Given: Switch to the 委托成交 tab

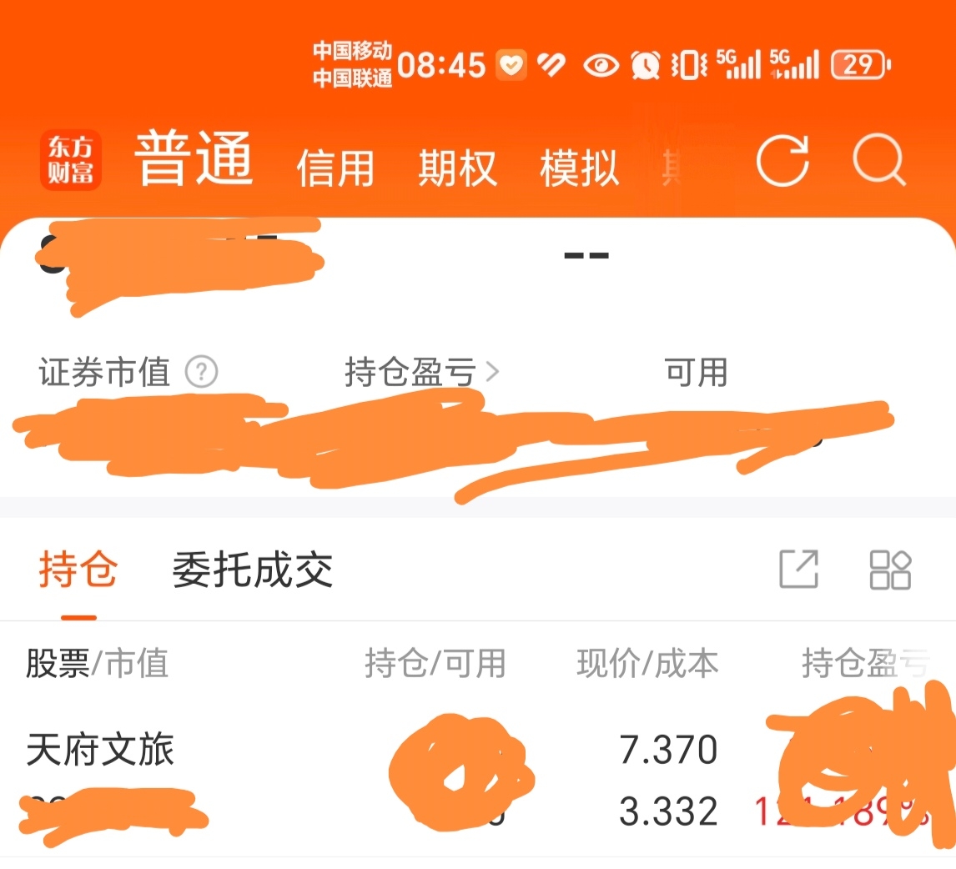Looking at the screenshot, I should [253, 569].
